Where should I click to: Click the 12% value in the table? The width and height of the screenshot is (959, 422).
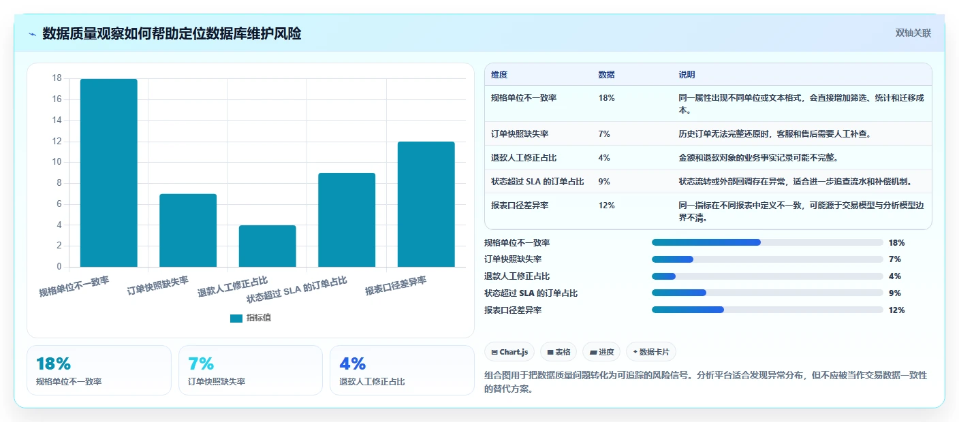tap(606, 206)
